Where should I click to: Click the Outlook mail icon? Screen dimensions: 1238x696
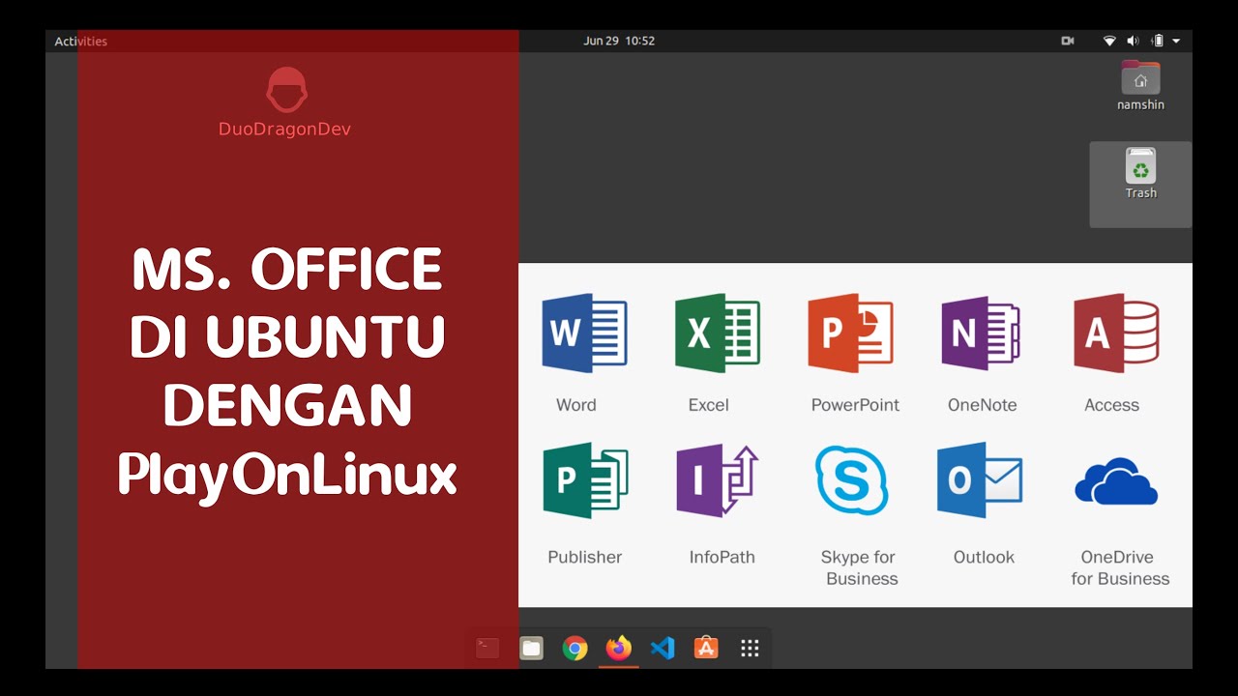(980, 480)
